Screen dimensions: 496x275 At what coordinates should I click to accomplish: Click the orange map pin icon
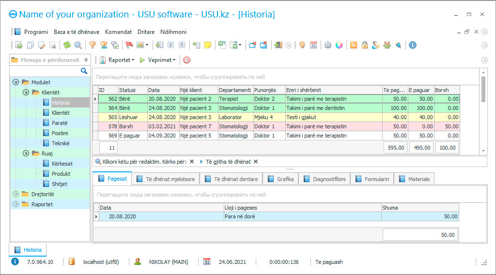tap(302, 45)
